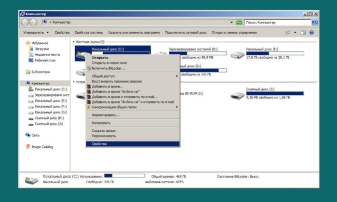Select the Локальный диск (E:) drive icon

point(237,55)
